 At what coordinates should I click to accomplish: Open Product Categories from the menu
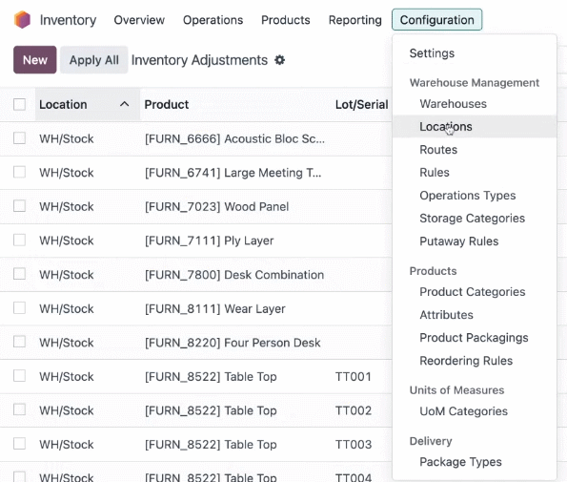click(473, 292)
